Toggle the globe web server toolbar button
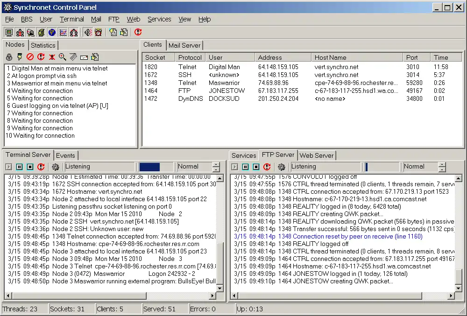Viewport: 467px width, 316px height. [x=51, y=32]
